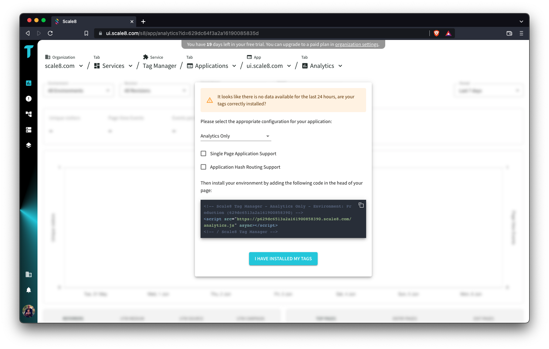Screen dimensions: 549x349
Task: Open the notifications bell icon
Action: pos(29,290)
